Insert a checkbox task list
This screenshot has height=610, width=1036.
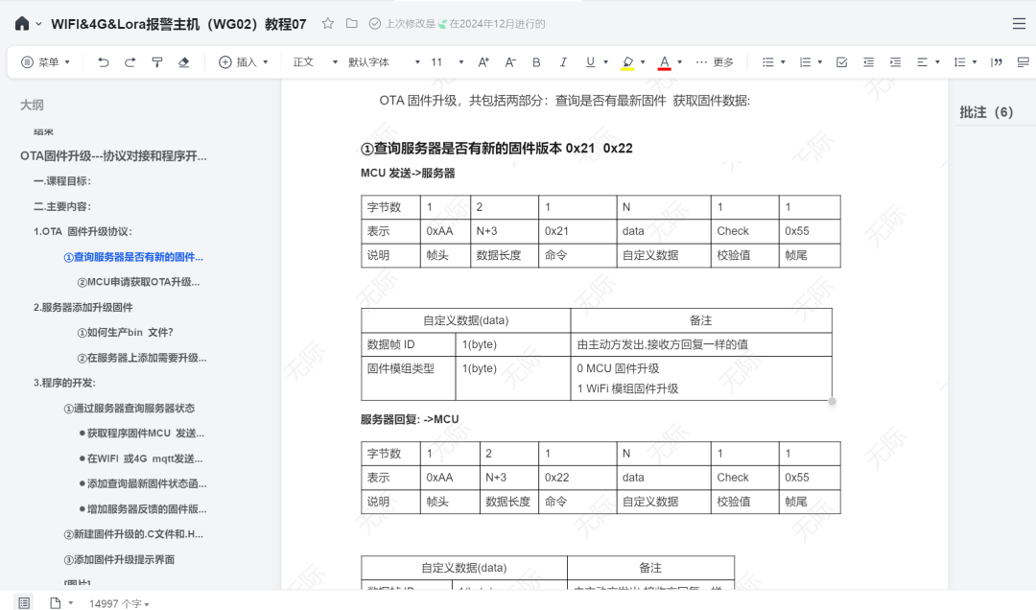pyautogui.click(x=842, y=62)
